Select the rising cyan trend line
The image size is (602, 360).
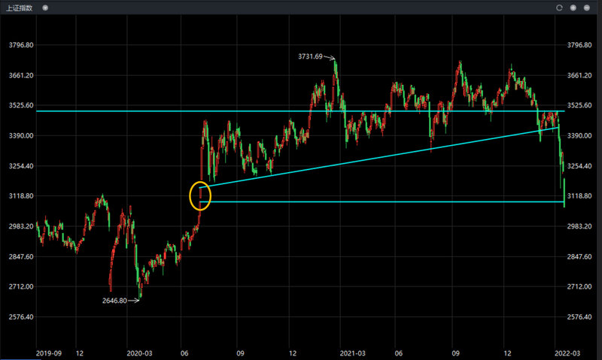[x=376, y=156]
